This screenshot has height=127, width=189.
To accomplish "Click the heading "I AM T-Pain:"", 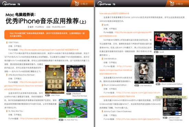I will (14, 42).
